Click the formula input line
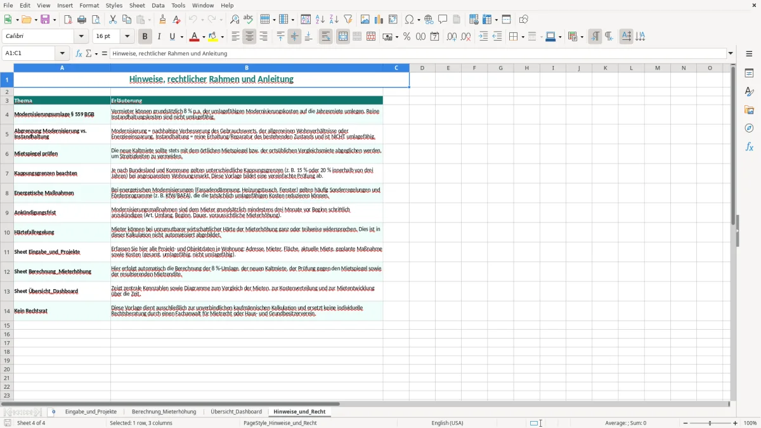This screenshot has width=761, height=428. pyautogui.click(x=419, y=53)
